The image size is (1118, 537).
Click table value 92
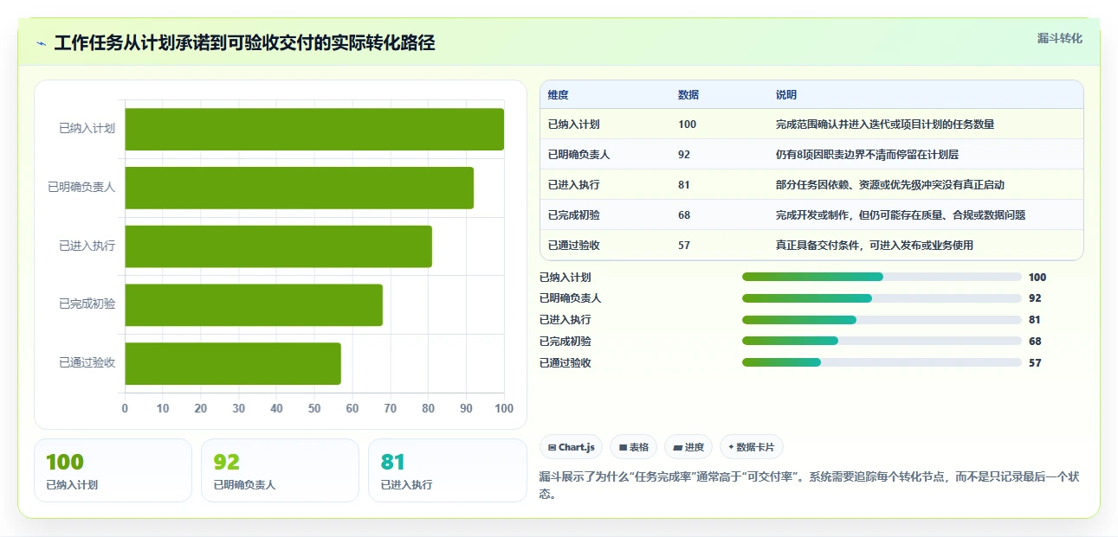(684, 155)
